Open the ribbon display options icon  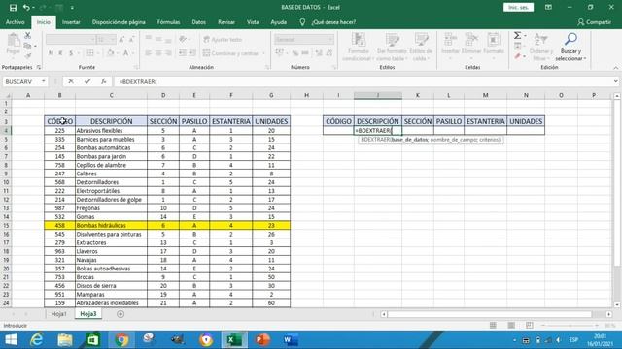(x=548, y=7)
